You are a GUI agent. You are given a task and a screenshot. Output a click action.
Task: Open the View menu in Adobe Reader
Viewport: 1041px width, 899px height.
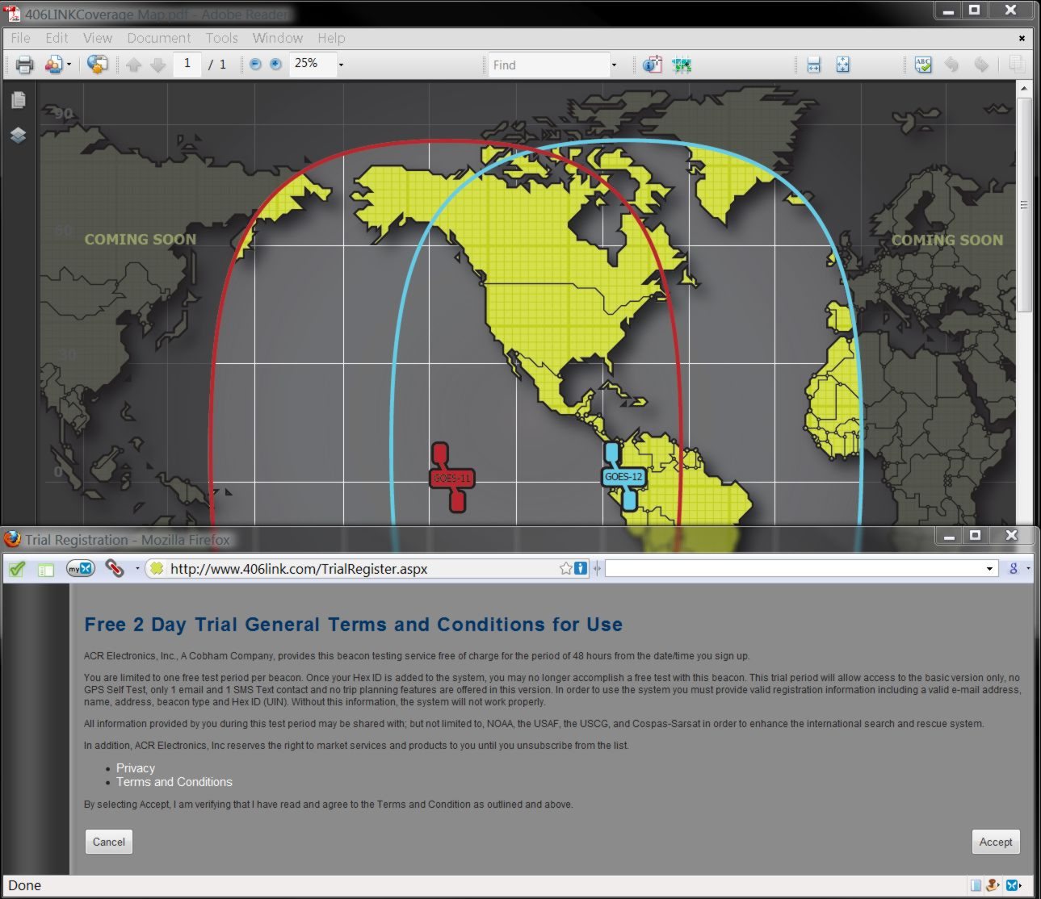[98, 38]
